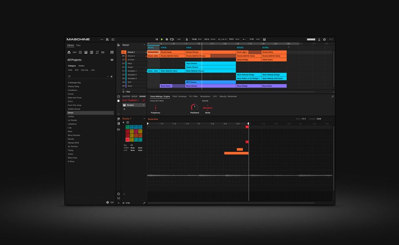Select the Projects type icon in browser
The width and height of the screenshot is (399, 245).
69,52
